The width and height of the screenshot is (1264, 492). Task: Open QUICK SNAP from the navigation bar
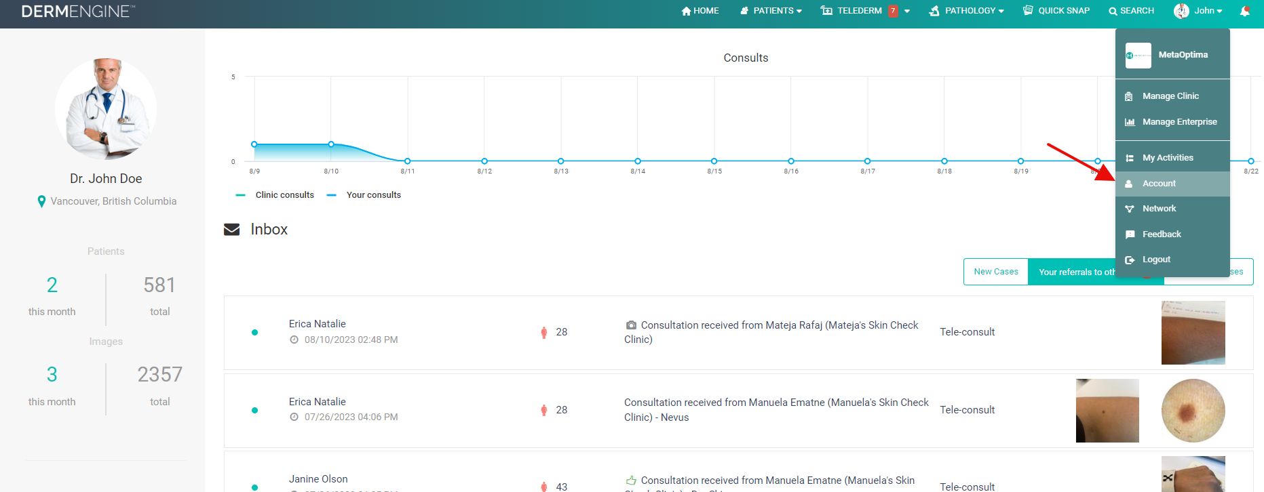click(x=1056, y=11)
